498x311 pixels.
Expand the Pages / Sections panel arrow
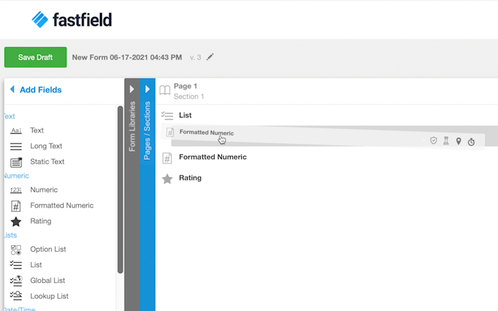pyautogui.click(x=147, y=89)
